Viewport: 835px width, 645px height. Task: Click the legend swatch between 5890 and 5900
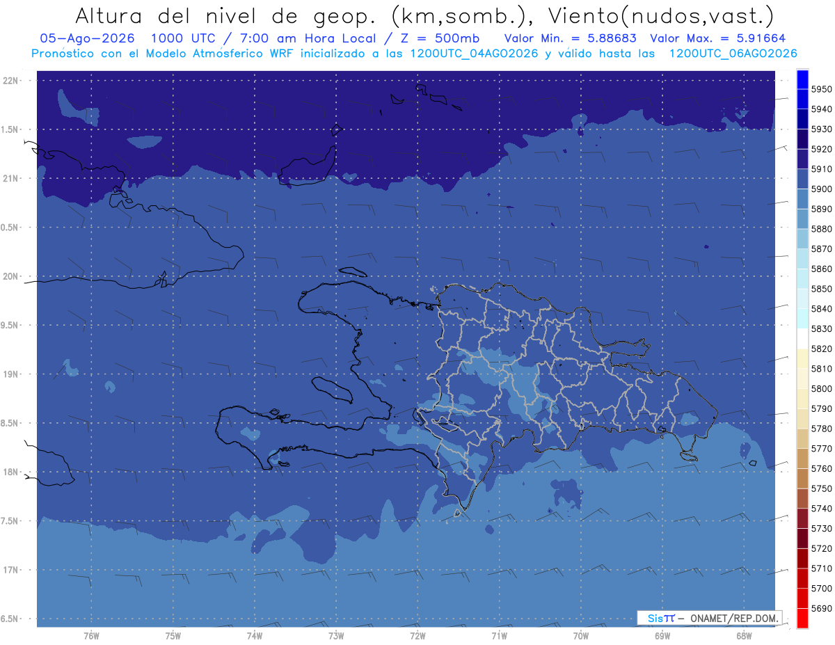pyautogui.click(x=802, y=199)
